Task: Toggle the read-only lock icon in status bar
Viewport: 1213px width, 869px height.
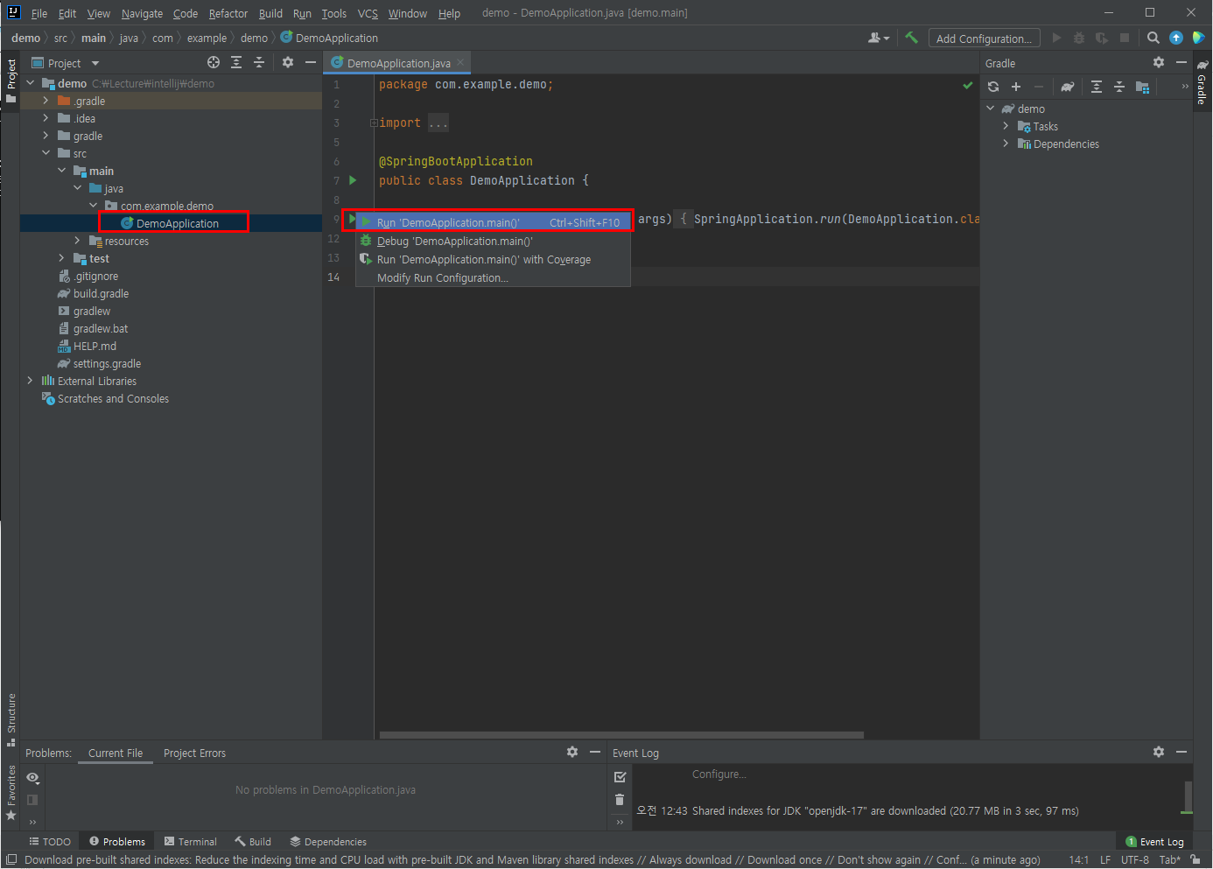Action: click(1195, 859)
